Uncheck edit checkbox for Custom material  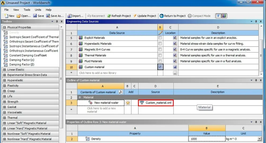point(160,67)
